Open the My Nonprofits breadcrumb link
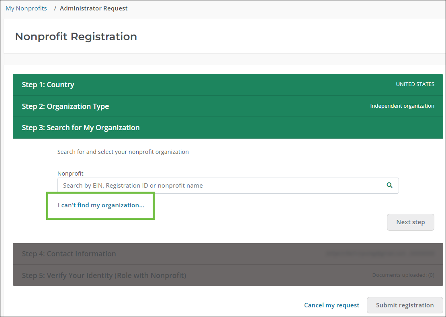The image size is (446, 317). [x=26, y=8]
